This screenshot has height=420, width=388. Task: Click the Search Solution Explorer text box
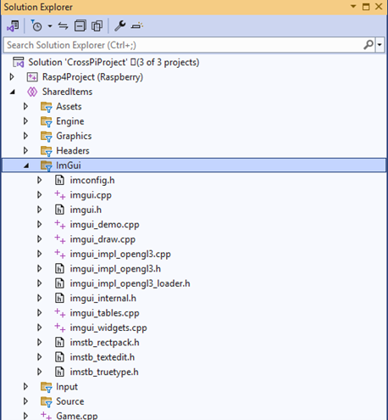[184, 45]
